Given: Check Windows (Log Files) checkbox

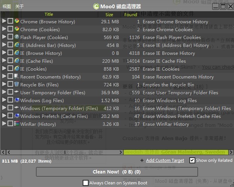Looking at the screenshot, I should click(x=10, y=100).
